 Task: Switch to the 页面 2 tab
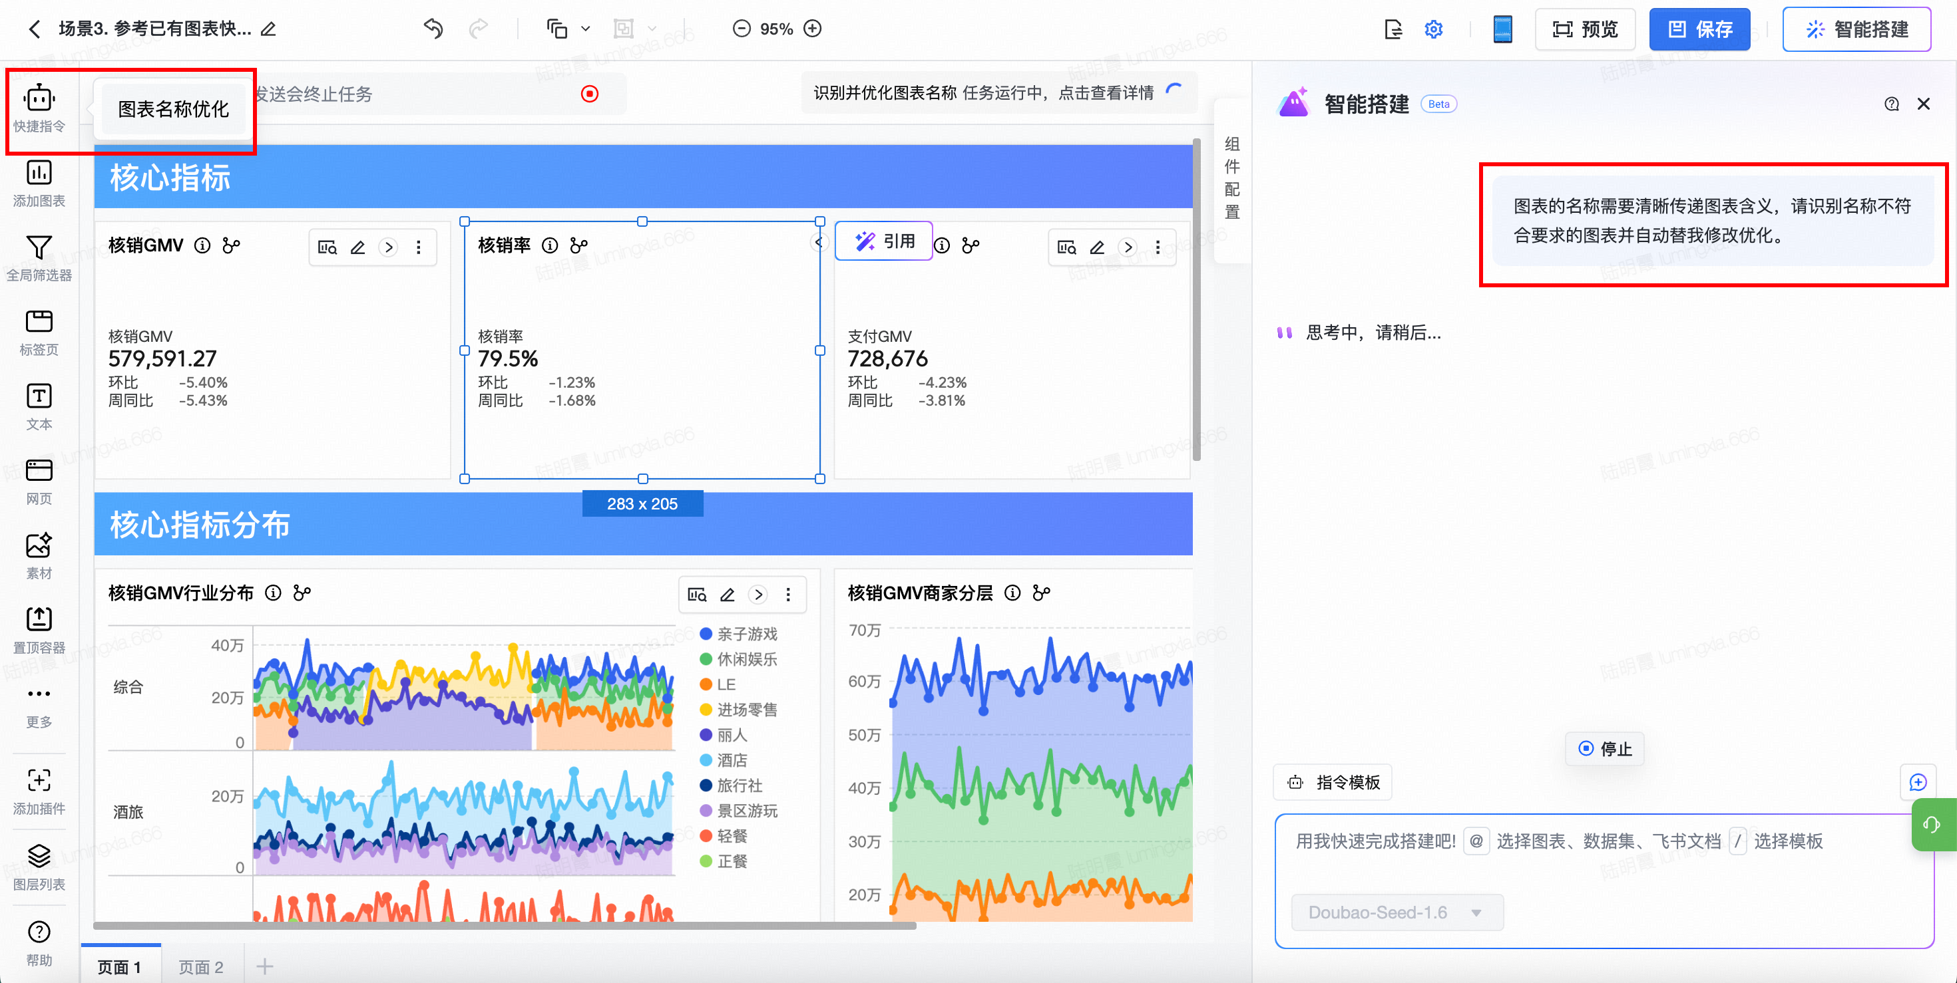[200, 966]
